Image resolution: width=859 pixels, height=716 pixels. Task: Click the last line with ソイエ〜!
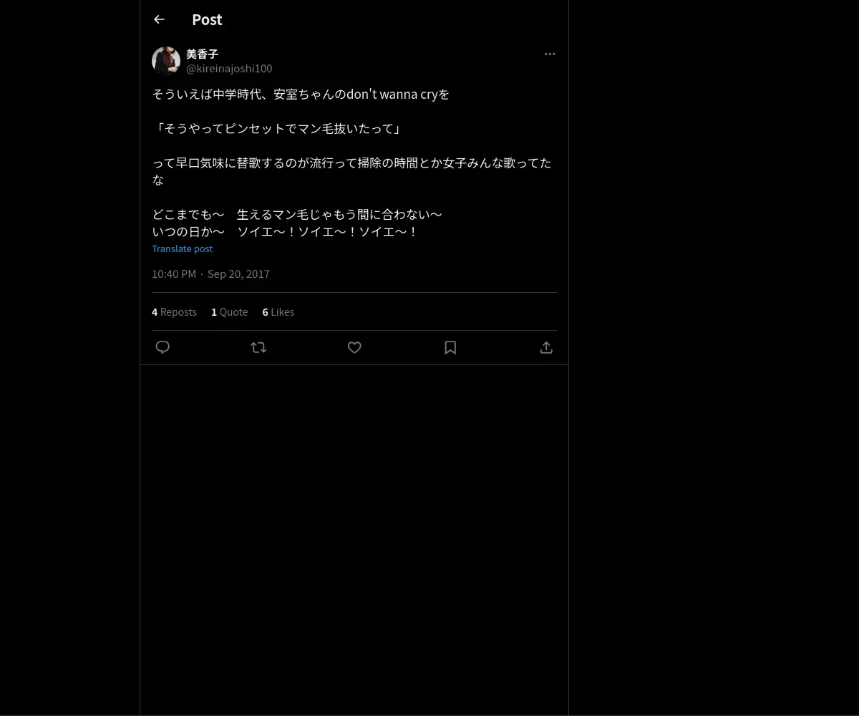coord(285,231)
